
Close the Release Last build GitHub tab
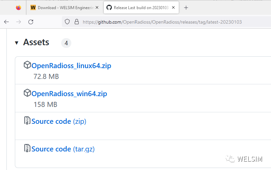point(173,8)
